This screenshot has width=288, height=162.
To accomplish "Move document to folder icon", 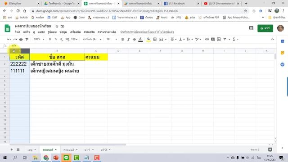I will [x=63, y=26].
